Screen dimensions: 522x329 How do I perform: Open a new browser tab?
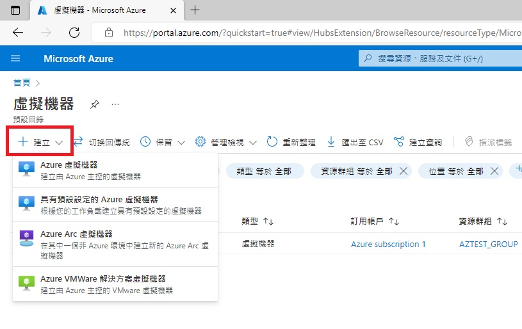tap(195, 10)
